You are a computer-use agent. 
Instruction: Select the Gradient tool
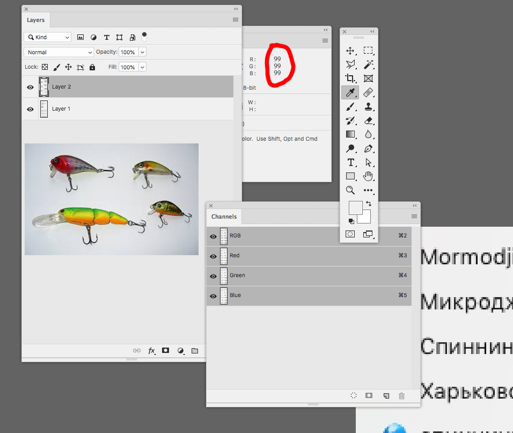point(350,134)
